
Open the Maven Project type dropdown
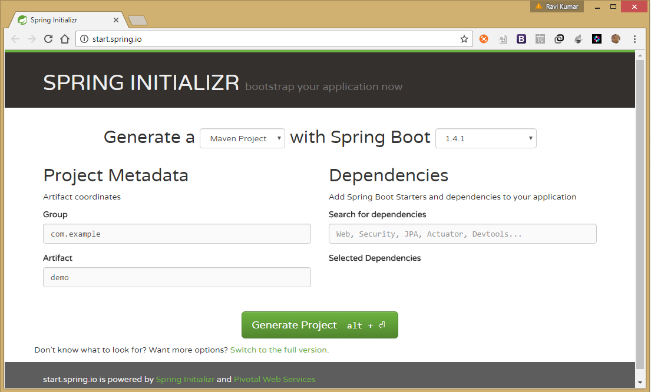(x=242, y=138)
